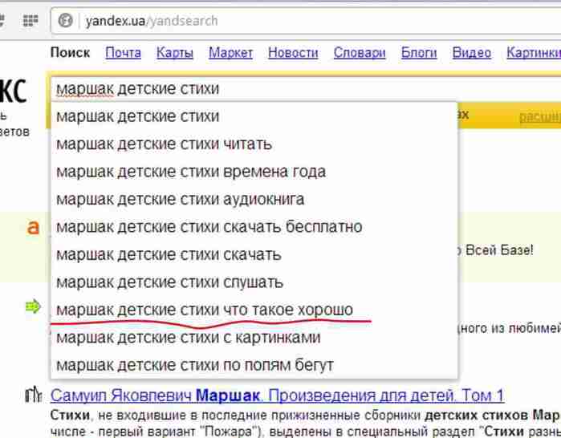561x438 pixels.
Task: Choose suggestion "маршак детские стихи читать"
Action: 254,144
